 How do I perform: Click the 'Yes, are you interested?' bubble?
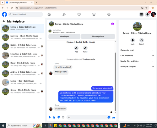coord(102,88)
